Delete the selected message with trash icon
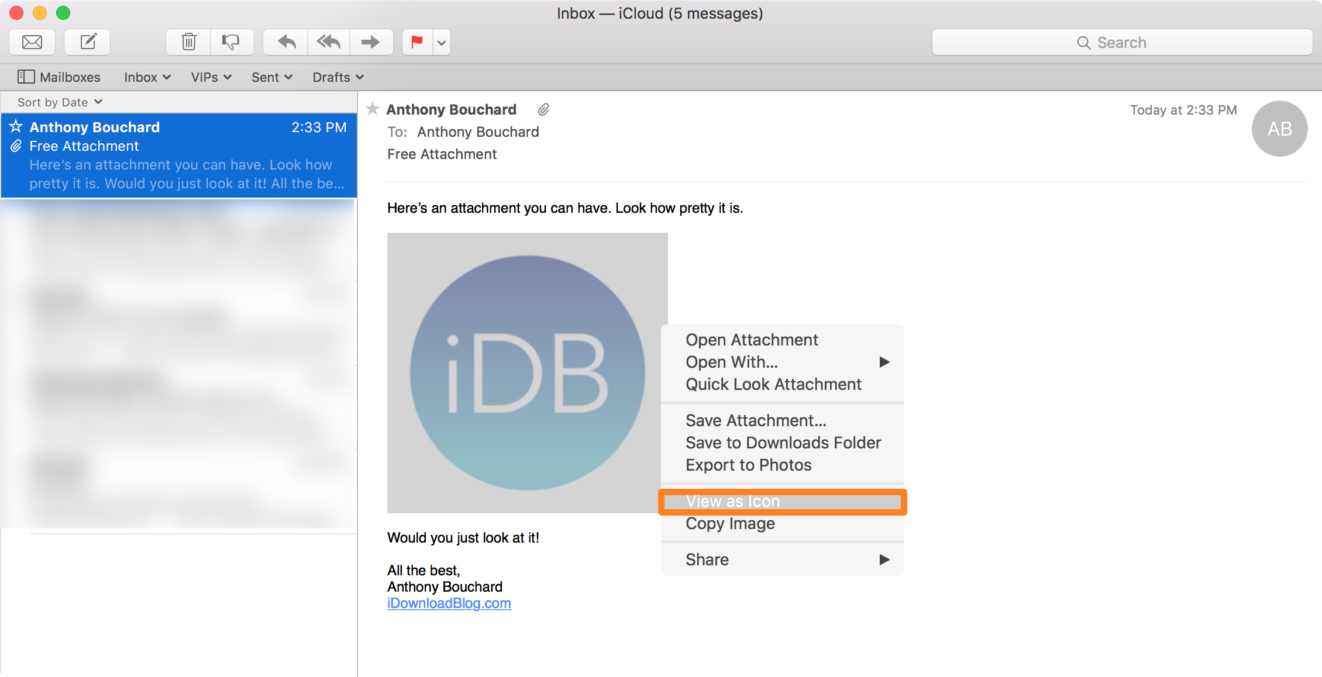This screenshot has height=677, width=1322. tap(188, 42)
